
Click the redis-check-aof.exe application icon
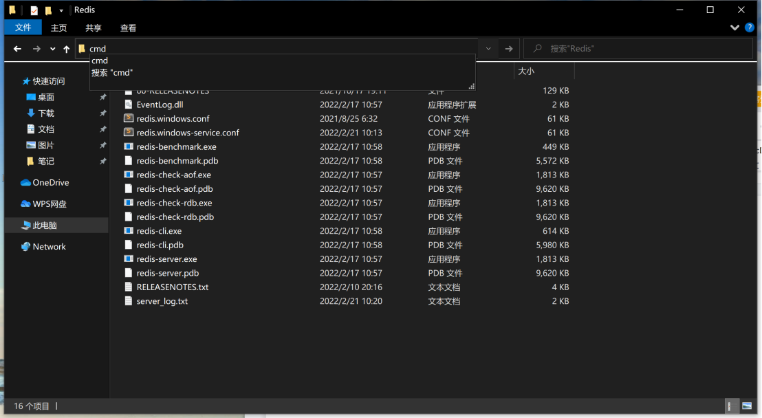[129, 175]
